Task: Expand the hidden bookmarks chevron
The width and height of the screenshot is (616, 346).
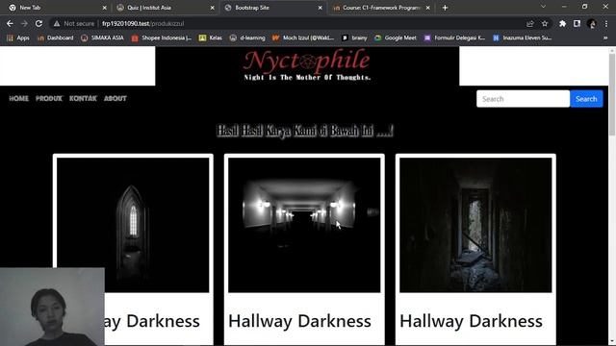Action: 605,37
